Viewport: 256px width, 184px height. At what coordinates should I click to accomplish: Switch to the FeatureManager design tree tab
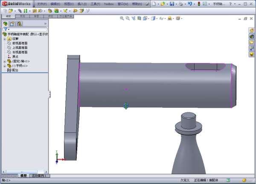tap(5, 24)
